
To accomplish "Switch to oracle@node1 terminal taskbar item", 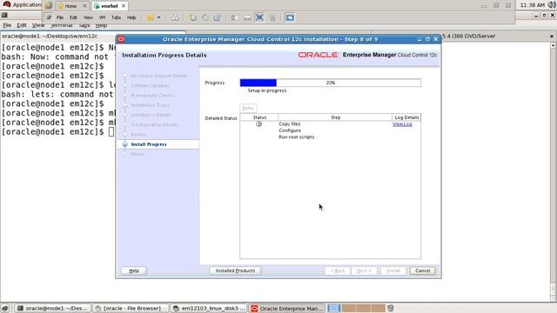I will pos(53,309).
